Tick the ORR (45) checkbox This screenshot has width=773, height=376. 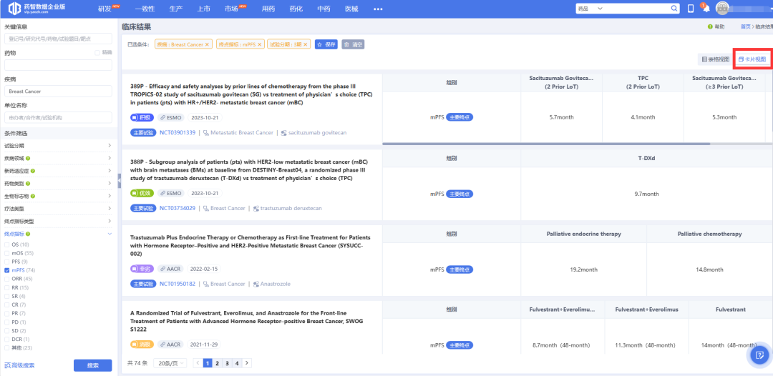pyautogui.click(x=7, y=279)
